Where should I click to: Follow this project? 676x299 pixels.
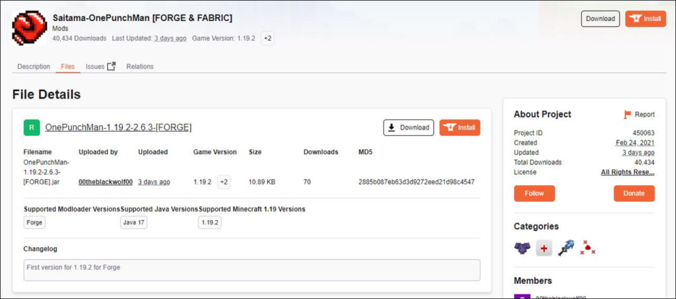534,193
